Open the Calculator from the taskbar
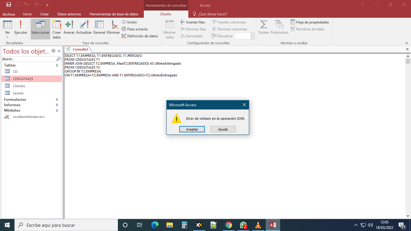This screenshot has width=411, height=231. tap(184, 225)
